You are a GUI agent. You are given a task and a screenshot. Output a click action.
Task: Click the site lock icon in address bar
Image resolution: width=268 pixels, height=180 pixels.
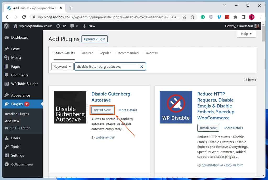[34, 17]
